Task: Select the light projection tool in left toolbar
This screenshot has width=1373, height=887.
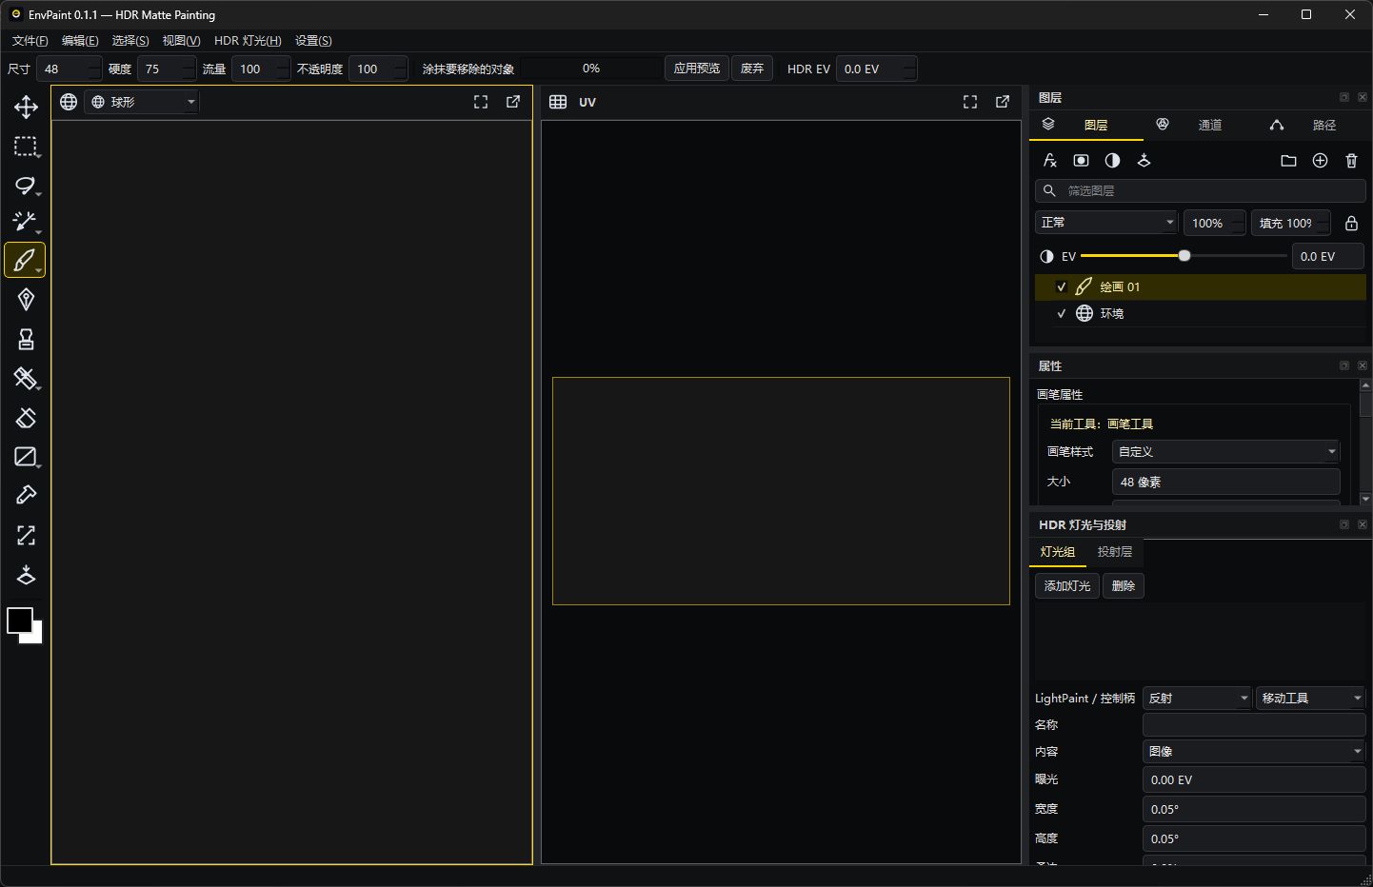Action: pos(26,575)
